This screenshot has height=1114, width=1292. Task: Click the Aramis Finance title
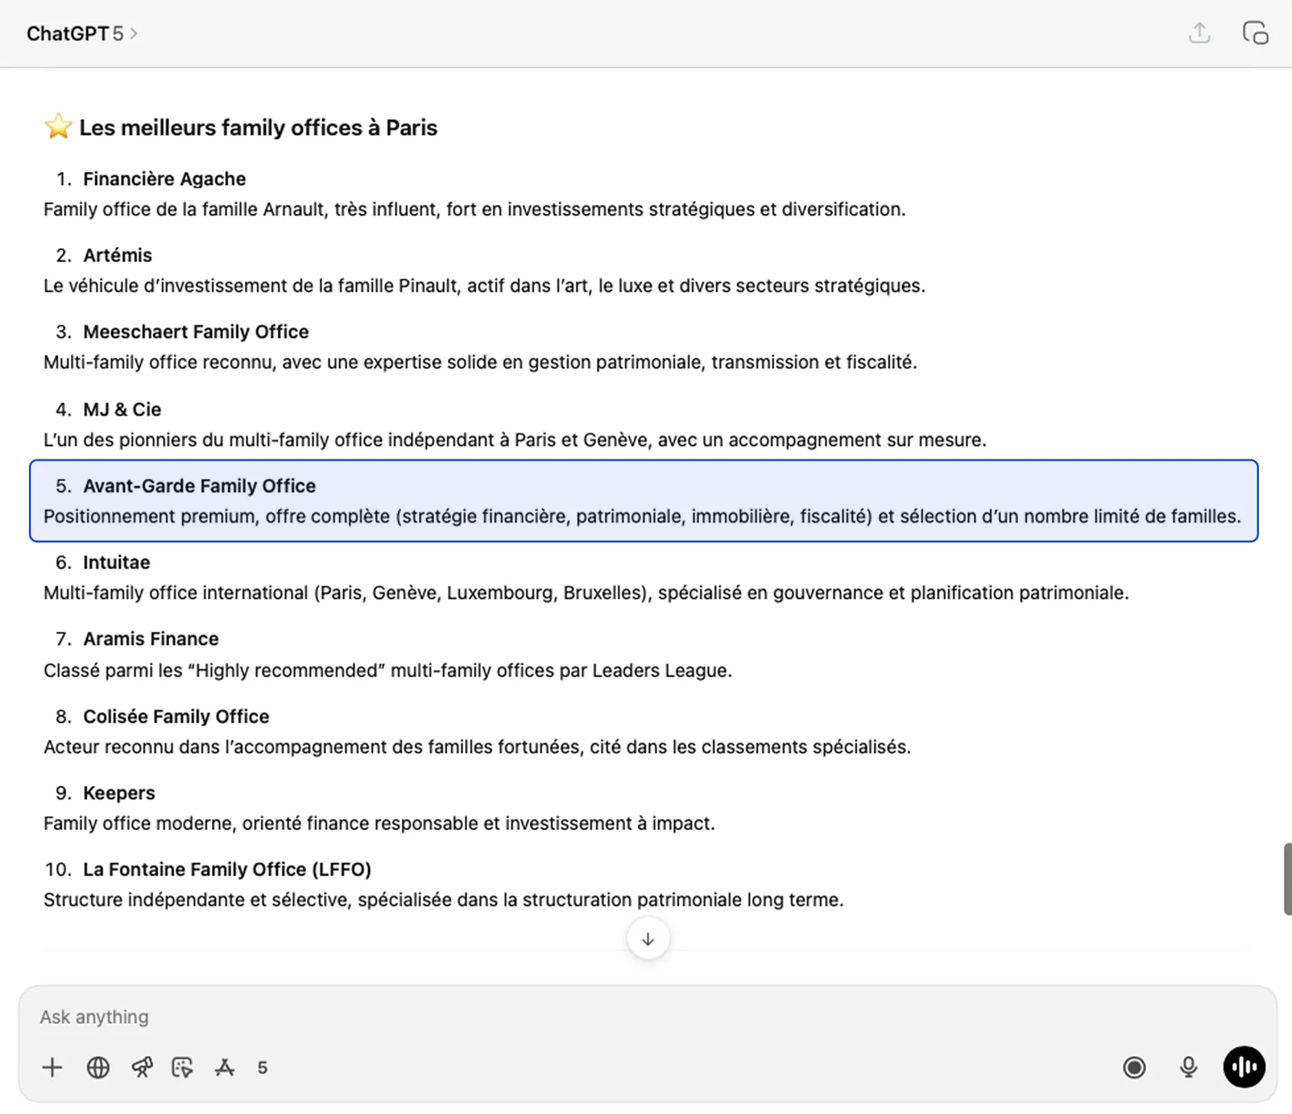point(151,639)
